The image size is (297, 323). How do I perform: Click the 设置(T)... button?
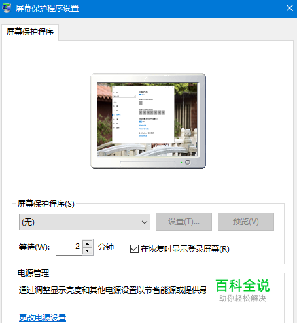click(x=184, y=222)
